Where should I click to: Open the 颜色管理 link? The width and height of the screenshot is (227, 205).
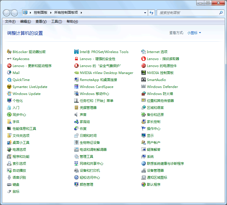[86, 185]
